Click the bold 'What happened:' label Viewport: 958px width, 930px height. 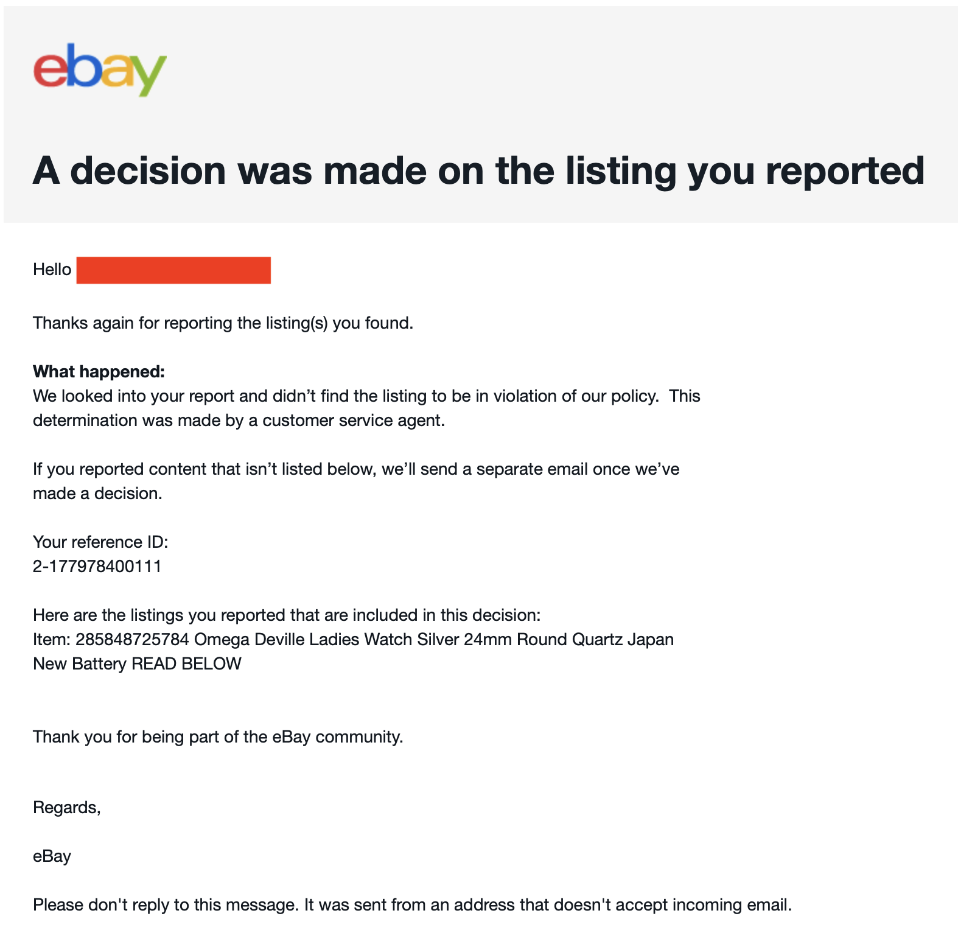99,371
